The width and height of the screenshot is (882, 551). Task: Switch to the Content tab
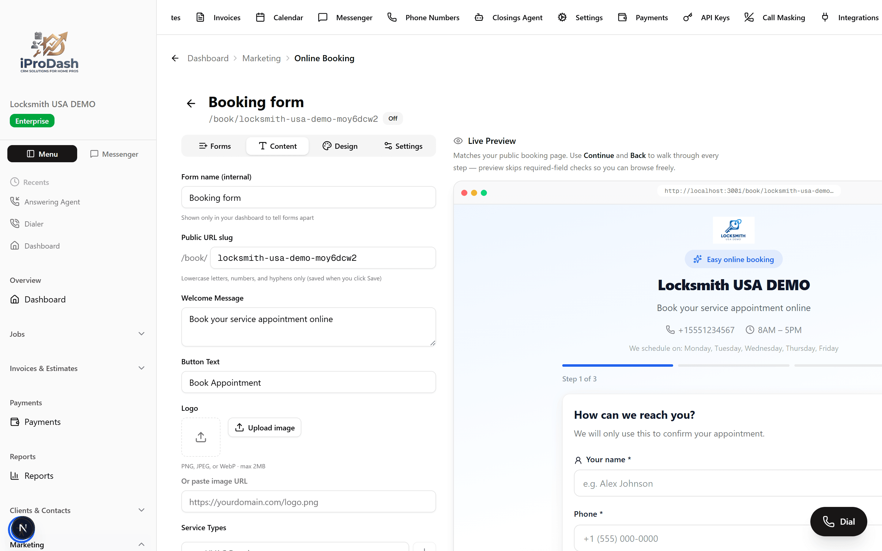pyautogui.click(x=277, y=146)
